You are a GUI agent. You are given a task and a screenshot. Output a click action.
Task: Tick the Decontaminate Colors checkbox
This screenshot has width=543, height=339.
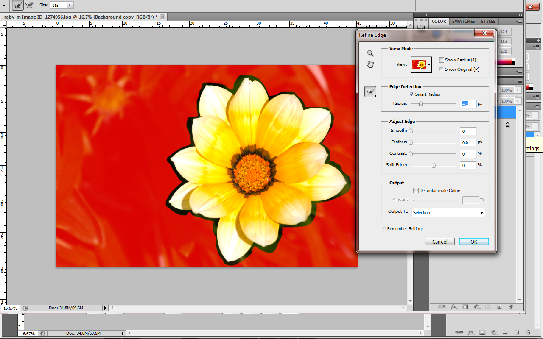(x=416, y=191)
